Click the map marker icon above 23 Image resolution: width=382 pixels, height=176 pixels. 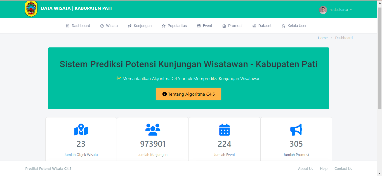pyautogui.click(x=81, y=130)
